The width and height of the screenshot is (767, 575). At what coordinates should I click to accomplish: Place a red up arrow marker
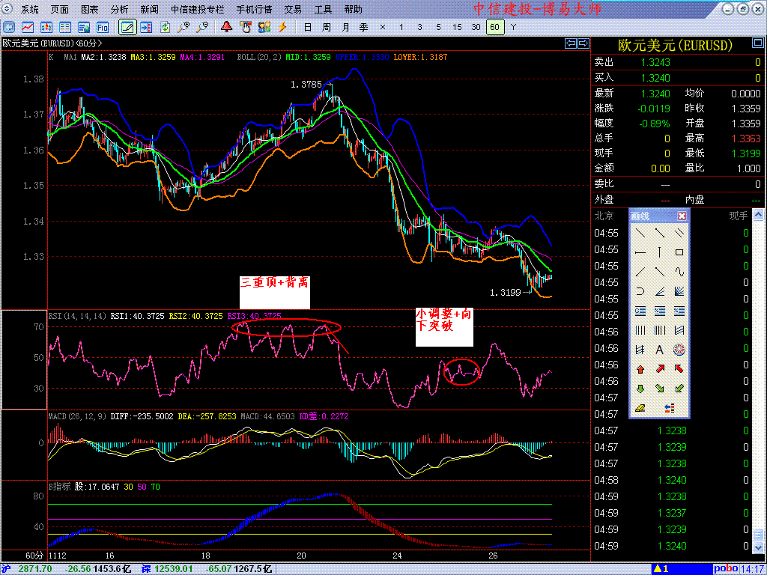(x=640, y=369)
